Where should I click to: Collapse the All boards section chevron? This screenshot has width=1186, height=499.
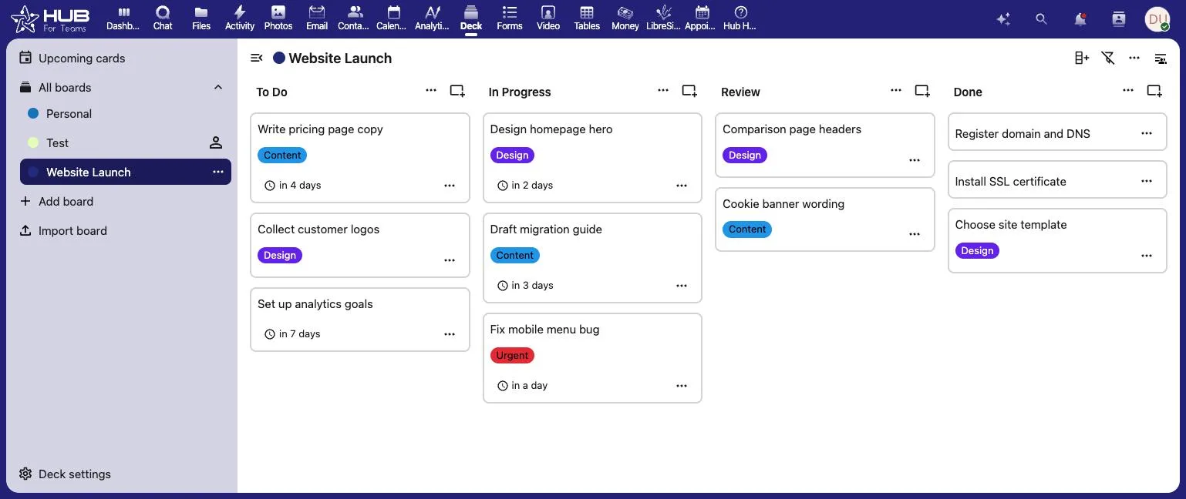coord(218,87)
